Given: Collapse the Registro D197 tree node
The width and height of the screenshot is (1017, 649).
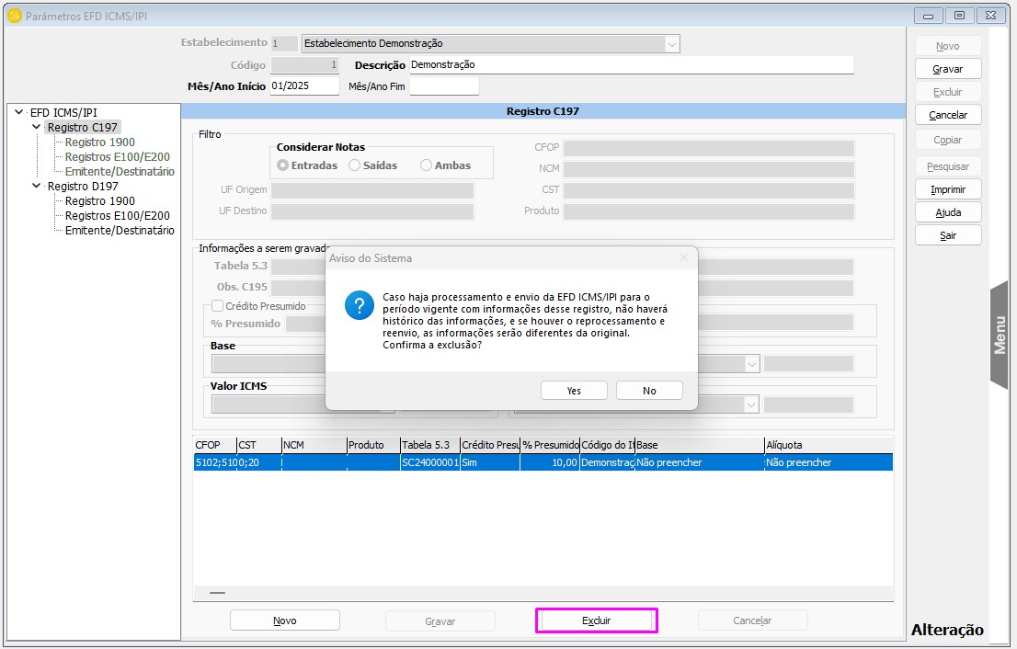Looking at the screenshot, I should coord(37,186).
